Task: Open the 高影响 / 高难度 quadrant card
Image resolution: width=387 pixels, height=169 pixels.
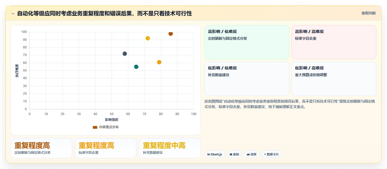Action: coord(334,42)
